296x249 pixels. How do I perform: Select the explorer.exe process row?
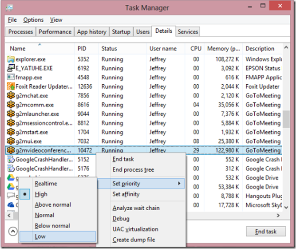[144, 59]
